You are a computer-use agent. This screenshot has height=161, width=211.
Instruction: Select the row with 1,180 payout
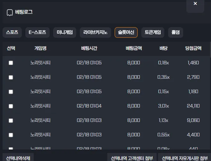11,92
